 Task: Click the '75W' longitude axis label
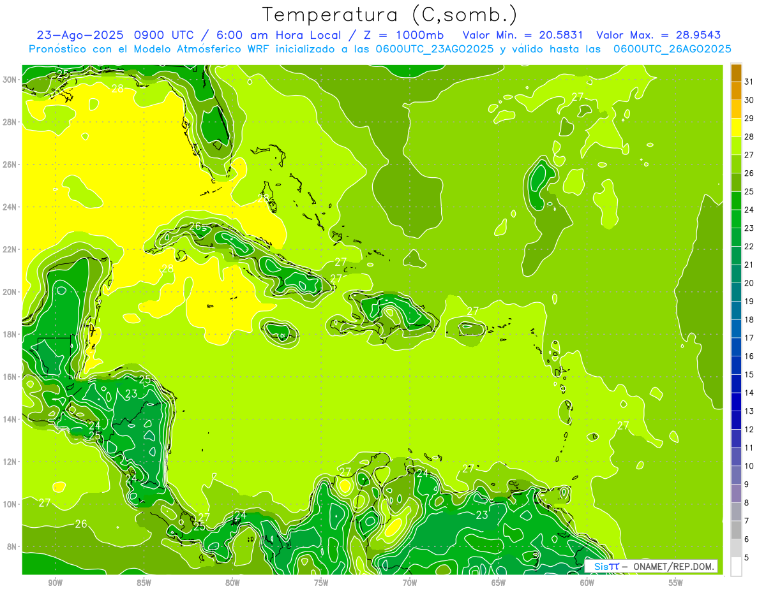(x=321, y=582)
